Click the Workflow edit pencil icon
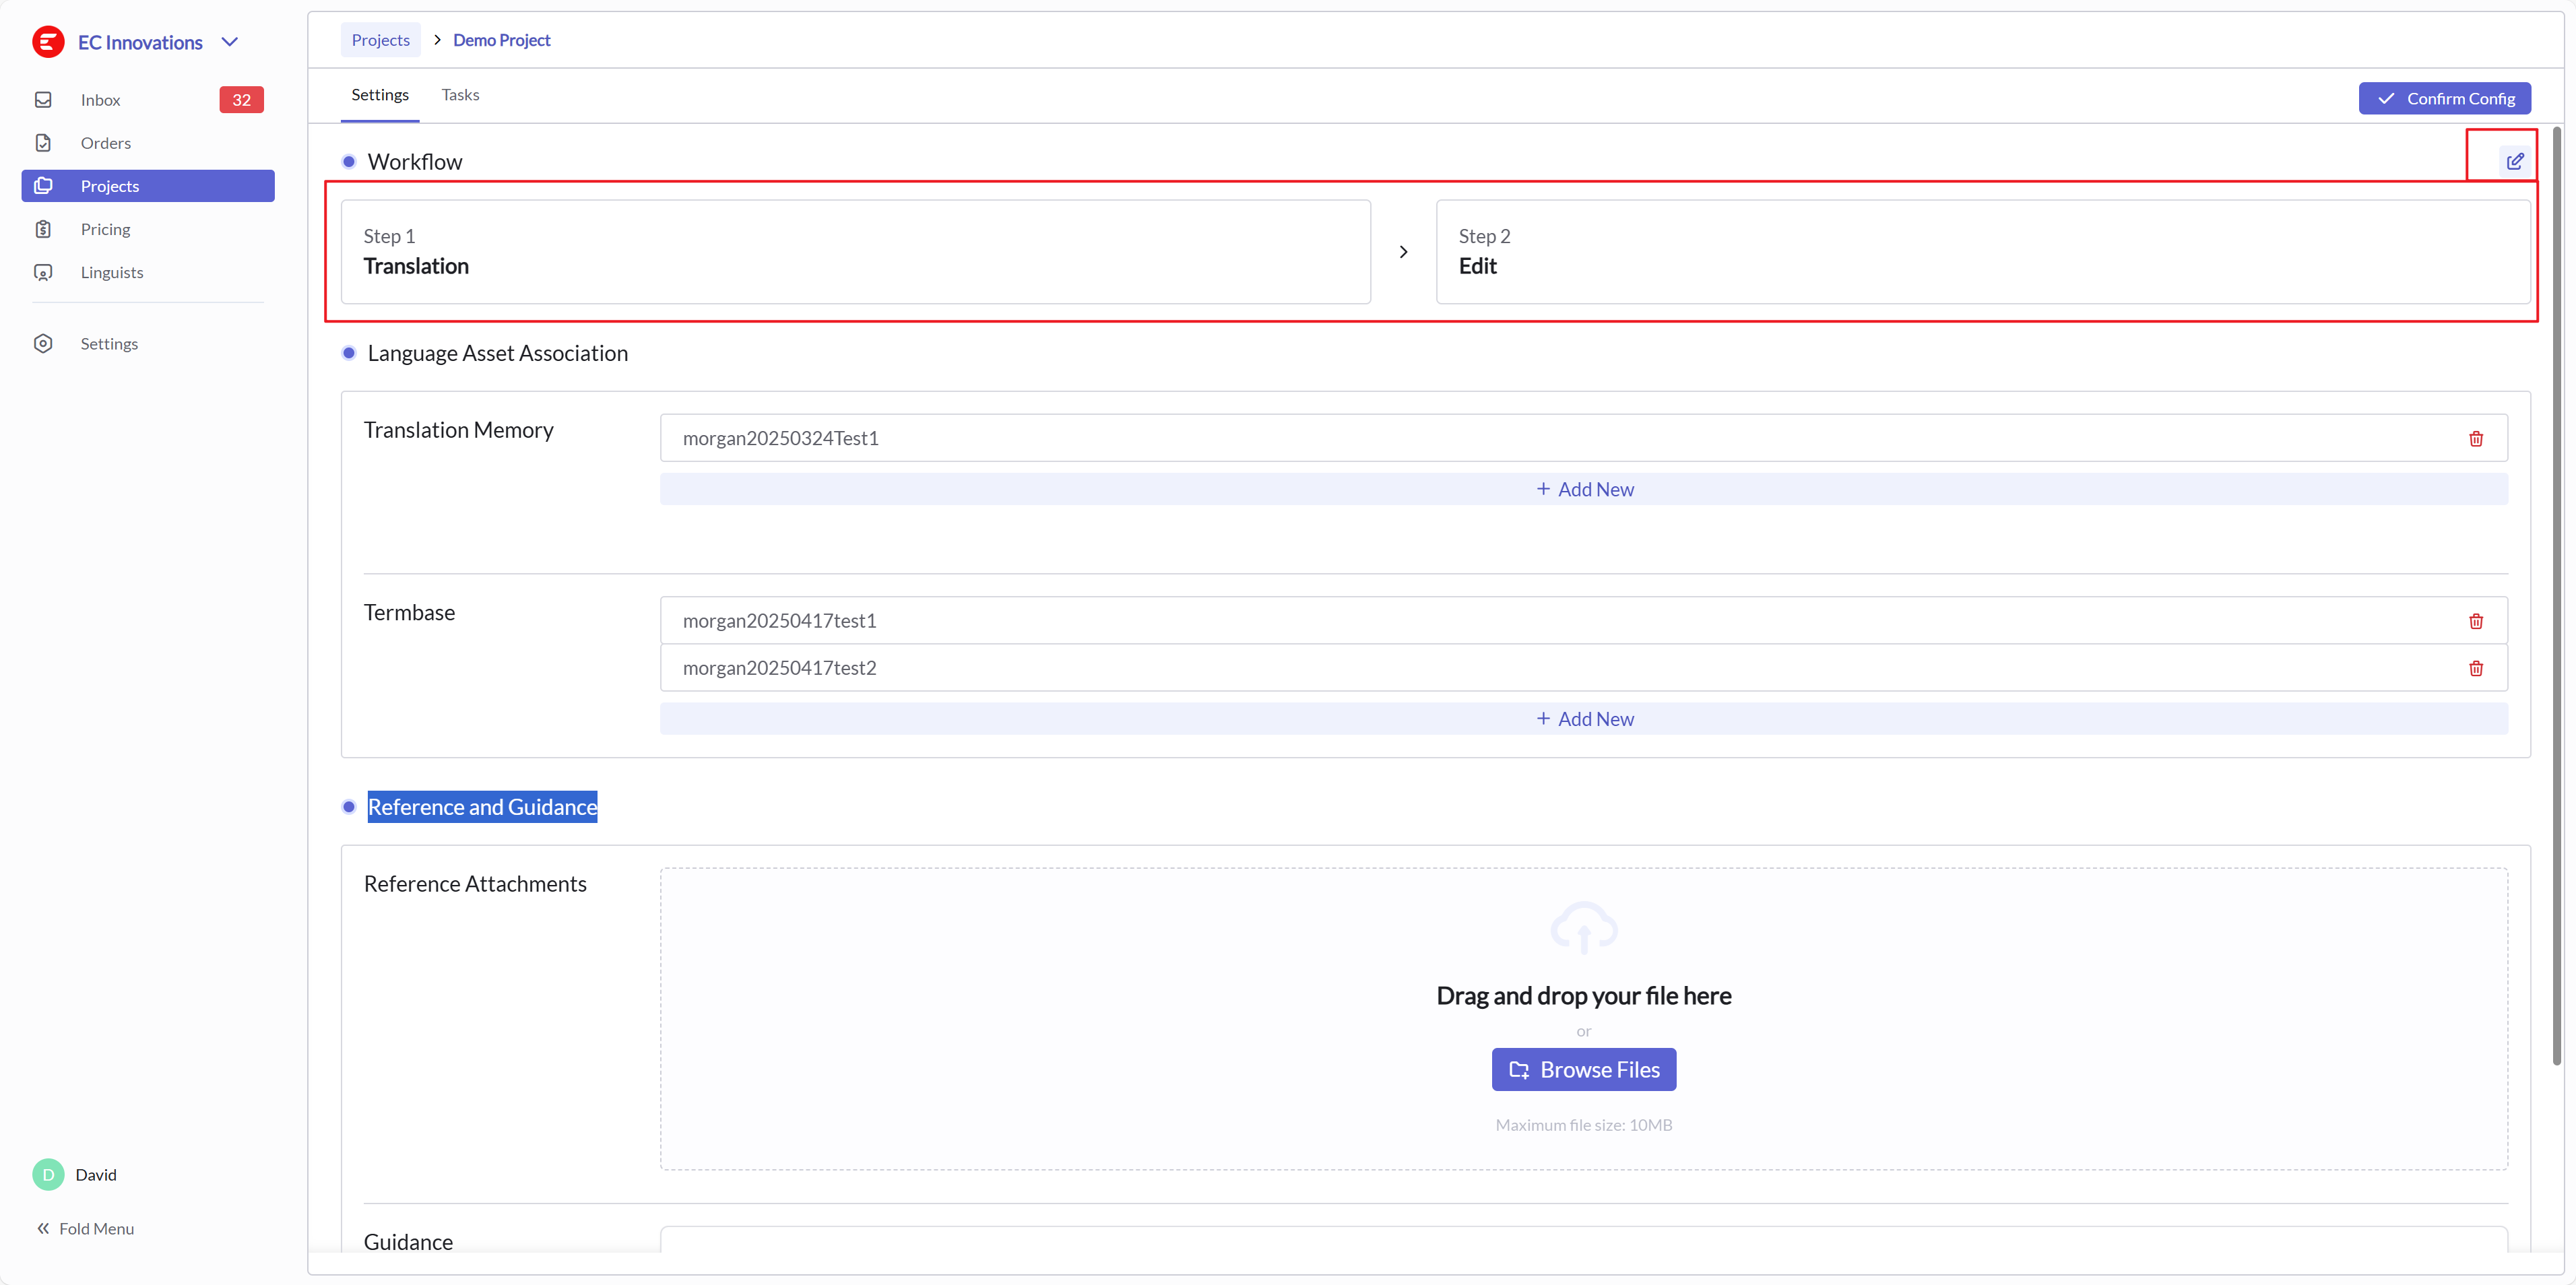 coord(2514,161)
